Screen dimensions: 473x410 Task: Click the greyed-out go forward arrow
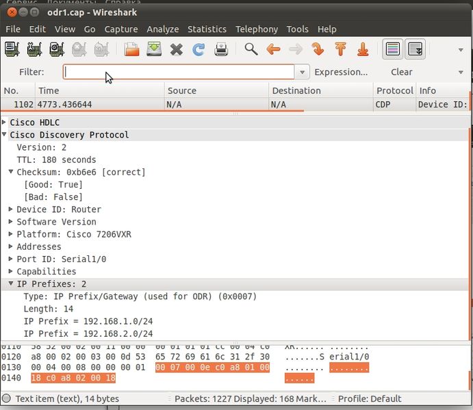coord(296,49)
